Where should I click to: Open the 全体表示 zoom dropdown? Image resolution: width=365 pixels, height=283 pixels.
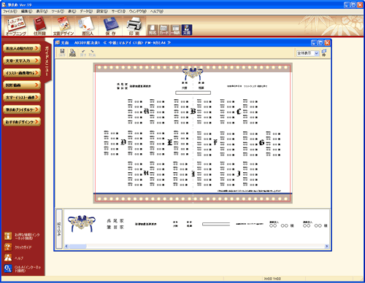point(307,53)
